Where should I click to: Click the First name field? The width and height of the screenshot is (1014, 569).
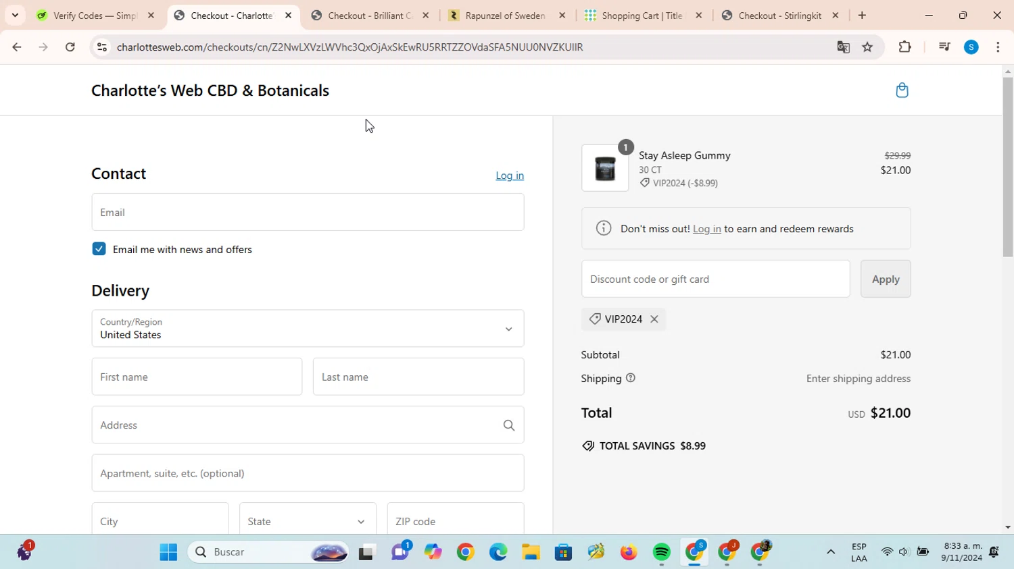coord(197,377)
